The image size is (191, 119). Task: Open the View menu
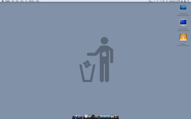[22, 1]
